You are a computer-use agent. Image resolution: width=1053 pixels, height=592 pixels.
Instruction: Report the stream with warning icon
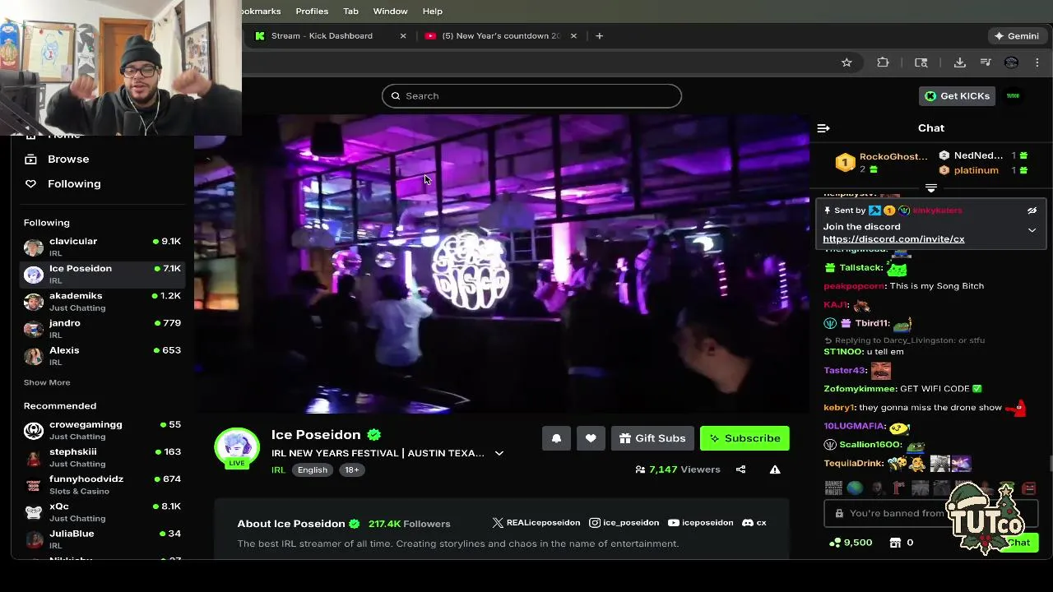click(775, 469)
